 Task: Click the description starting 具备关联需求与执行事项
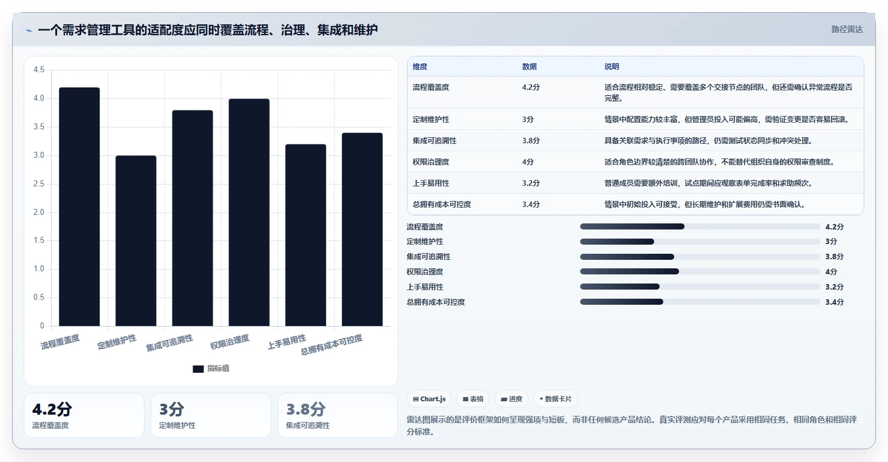(708, 141)
